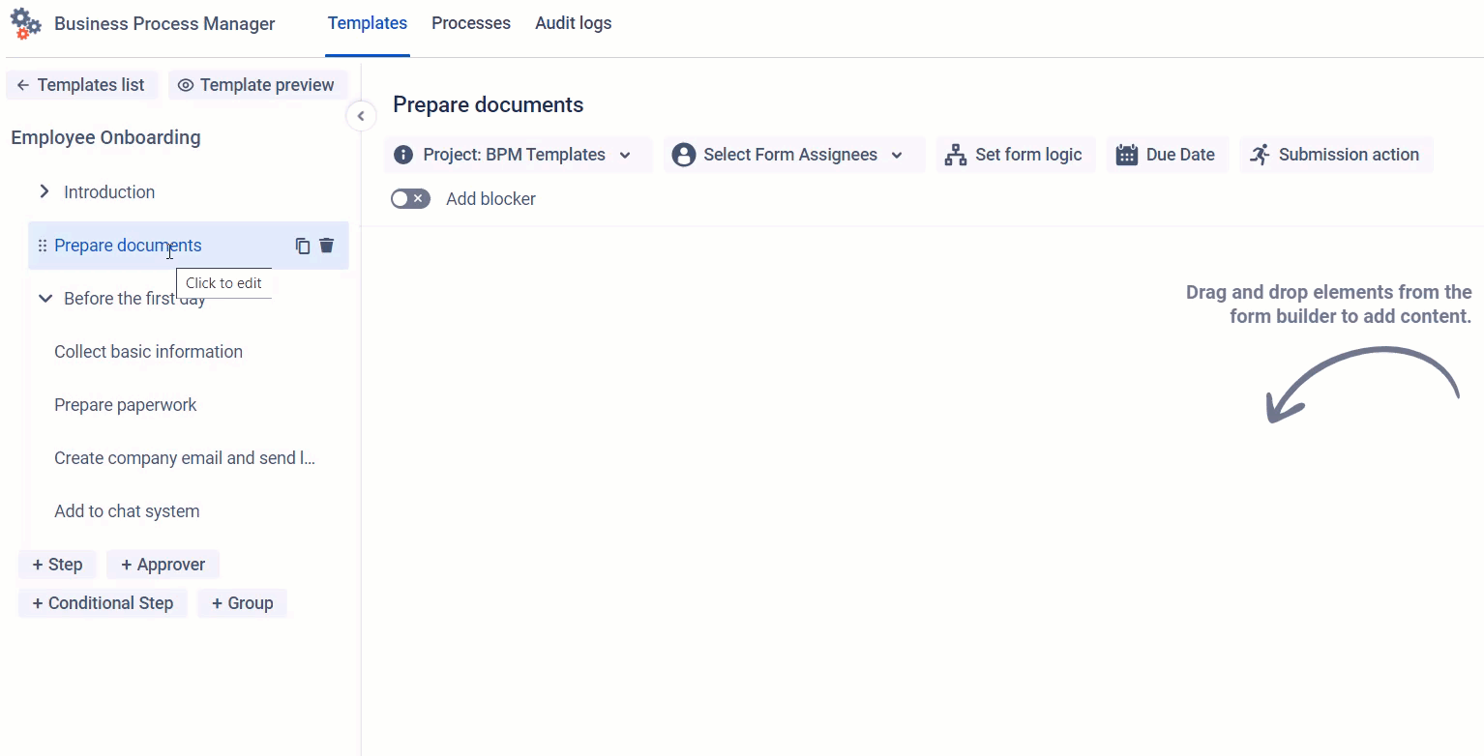Collapse the Before the first day group

45,299
